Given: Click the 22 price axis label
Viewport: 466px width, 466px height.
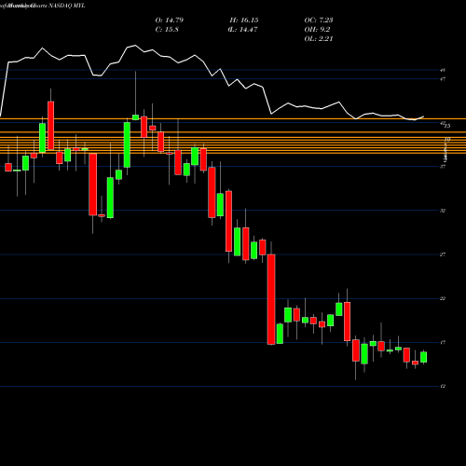Looking at the screenshot, I should tap(443, 298).
